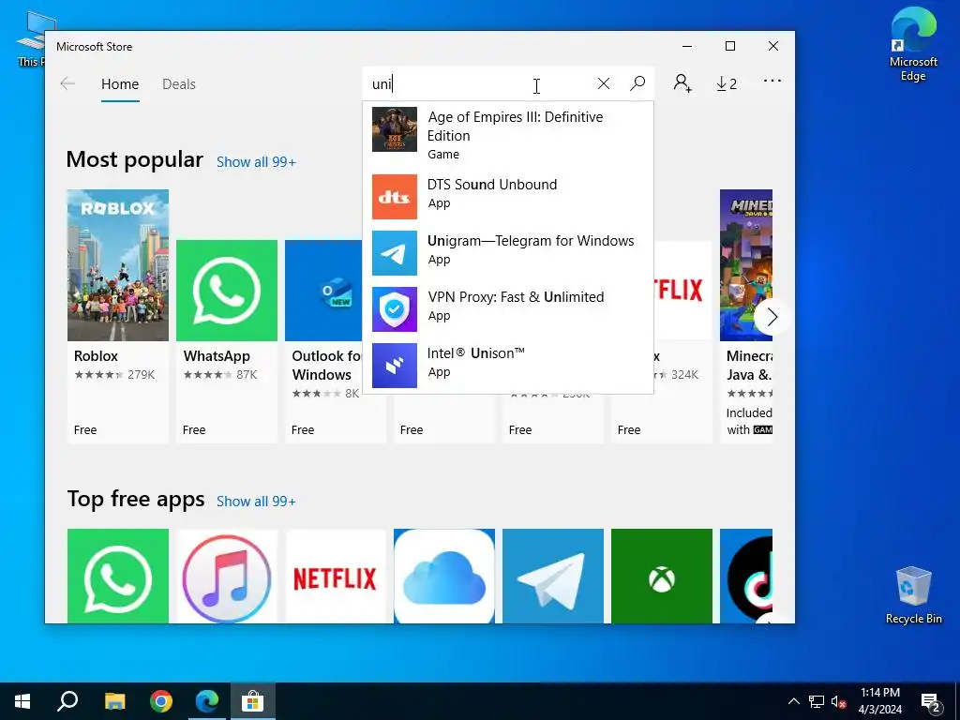
Task: Open the taskbar clock showing 1:14 PM
Action: click(x=879, y=701)
